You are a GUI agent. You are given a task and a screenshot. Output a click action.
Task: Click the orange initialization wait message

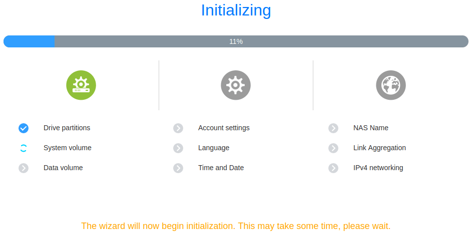(236, 226)
